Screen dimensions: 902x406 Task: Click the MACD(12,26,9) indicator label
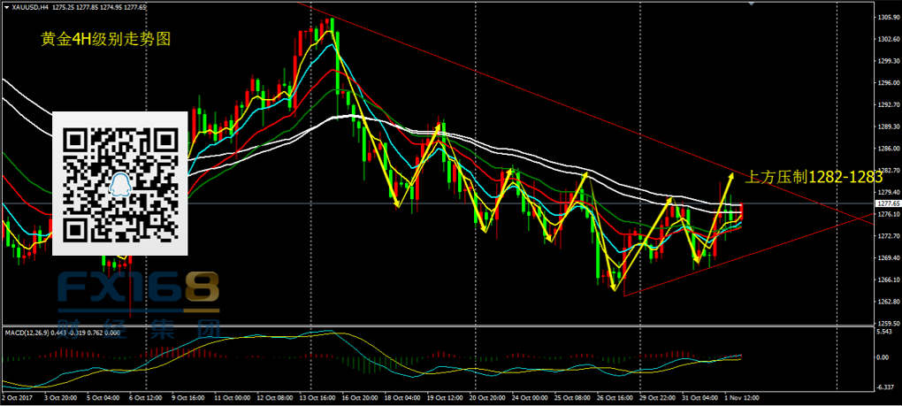click(25, 333)
